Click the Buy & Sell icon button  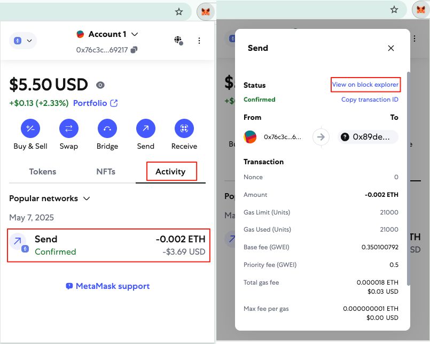point(30,128)
